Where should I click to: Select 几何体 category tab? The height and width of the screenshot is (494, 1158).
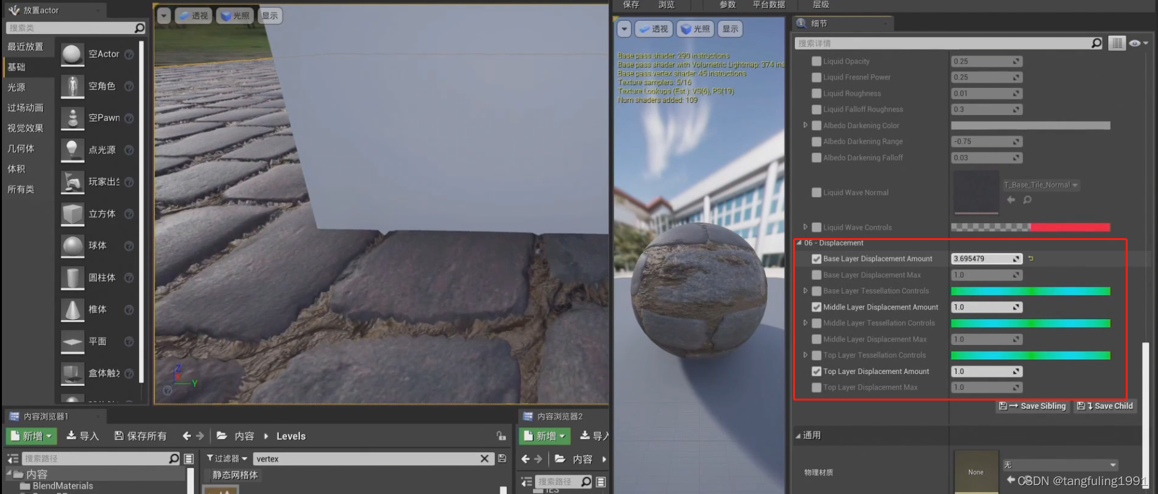point(22,148)
